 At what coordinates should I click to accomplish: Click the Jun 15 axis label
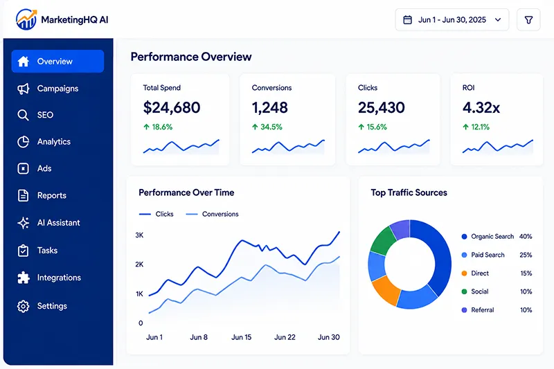click(x=241, y=337)
